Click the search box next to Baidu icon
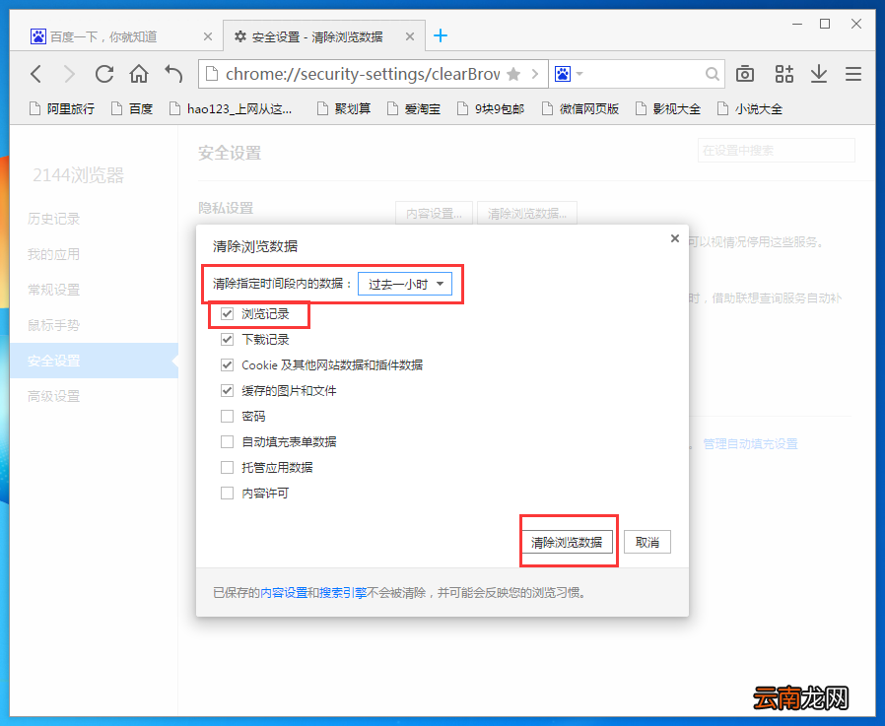The width and height of the screenshot is (885, 726). coord(644,74)
